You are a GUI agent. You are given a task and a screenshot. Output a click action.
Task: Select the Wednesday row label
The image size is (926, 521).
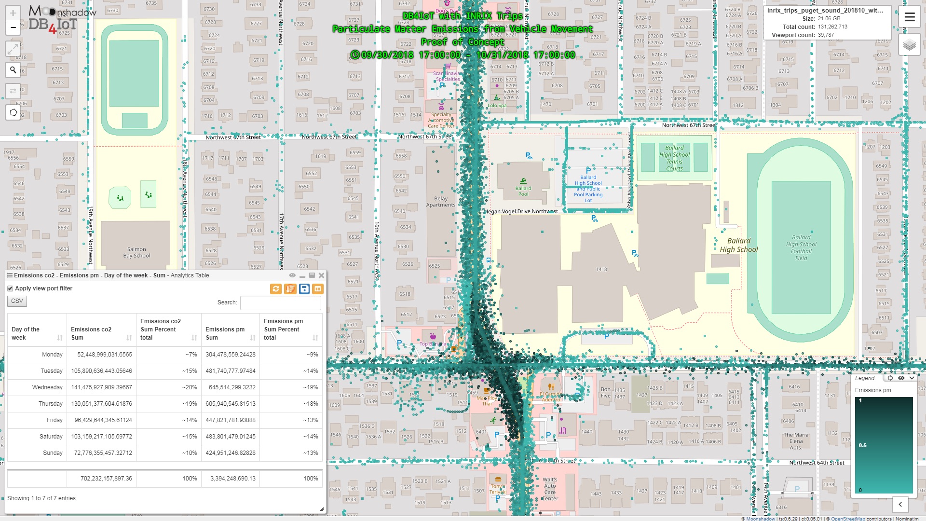(x=47, y=387)
